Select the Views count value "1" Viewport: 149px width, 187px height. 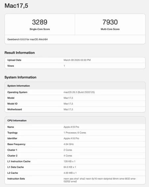pos(64,66)
